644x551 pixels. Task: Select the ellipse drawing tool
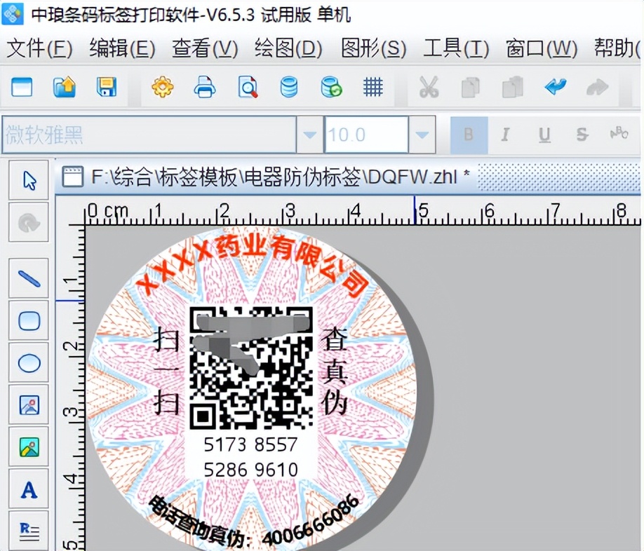click(28, 362)
